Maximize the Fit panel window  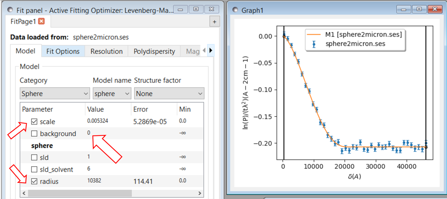click(x=196, y=9)
